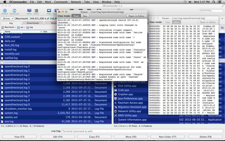Swap panels with the Swap icon
This screenshot has height=141, width=225.
pos(49,11)
